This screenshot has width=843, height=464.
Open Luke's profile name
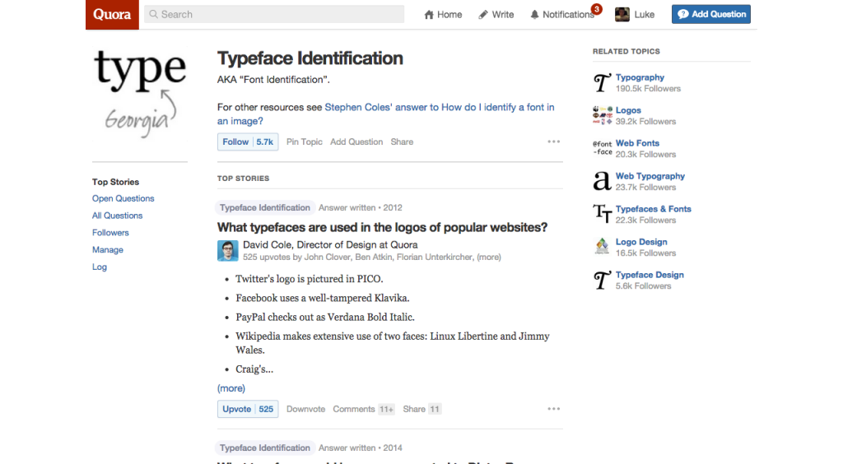(x=644, y=15)
